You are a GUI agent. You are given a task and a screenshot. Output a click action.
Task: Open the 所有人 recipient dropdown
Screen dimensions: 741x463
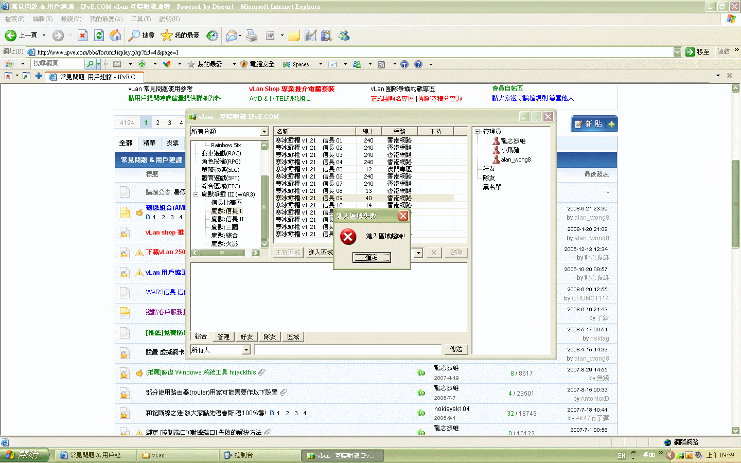click(246, 350)
